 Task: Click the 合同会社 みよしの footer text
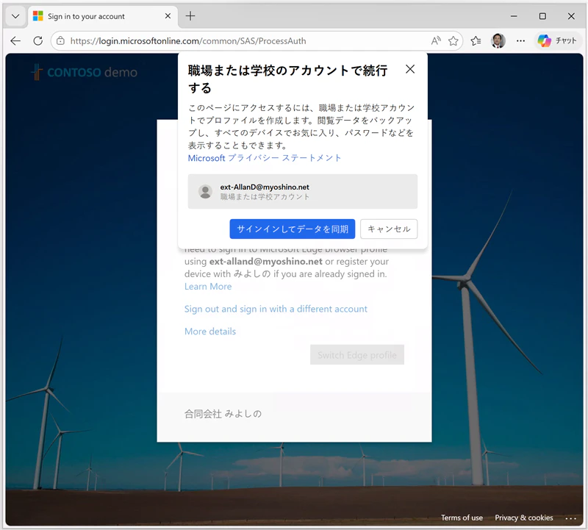223,414
